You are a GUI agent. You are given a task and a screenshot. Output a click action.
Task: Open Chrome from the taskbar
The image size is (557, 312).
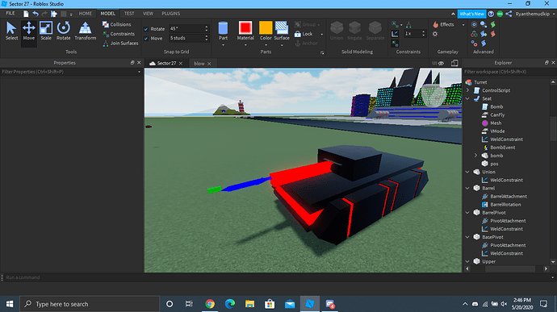(x=210, y=304)
